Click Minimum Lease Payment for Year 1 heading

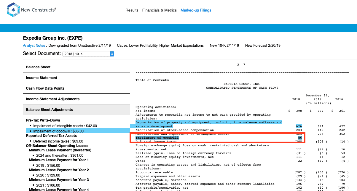[x=59, y=160]
